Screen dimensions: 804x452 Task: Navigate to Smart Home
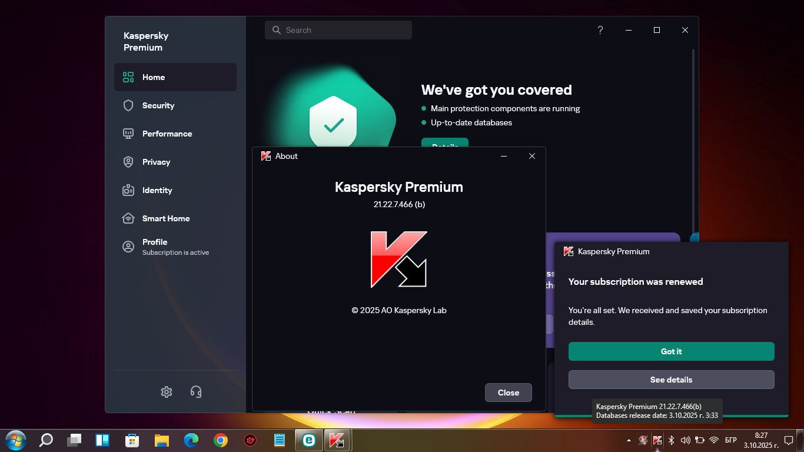(x=165, y=218)
